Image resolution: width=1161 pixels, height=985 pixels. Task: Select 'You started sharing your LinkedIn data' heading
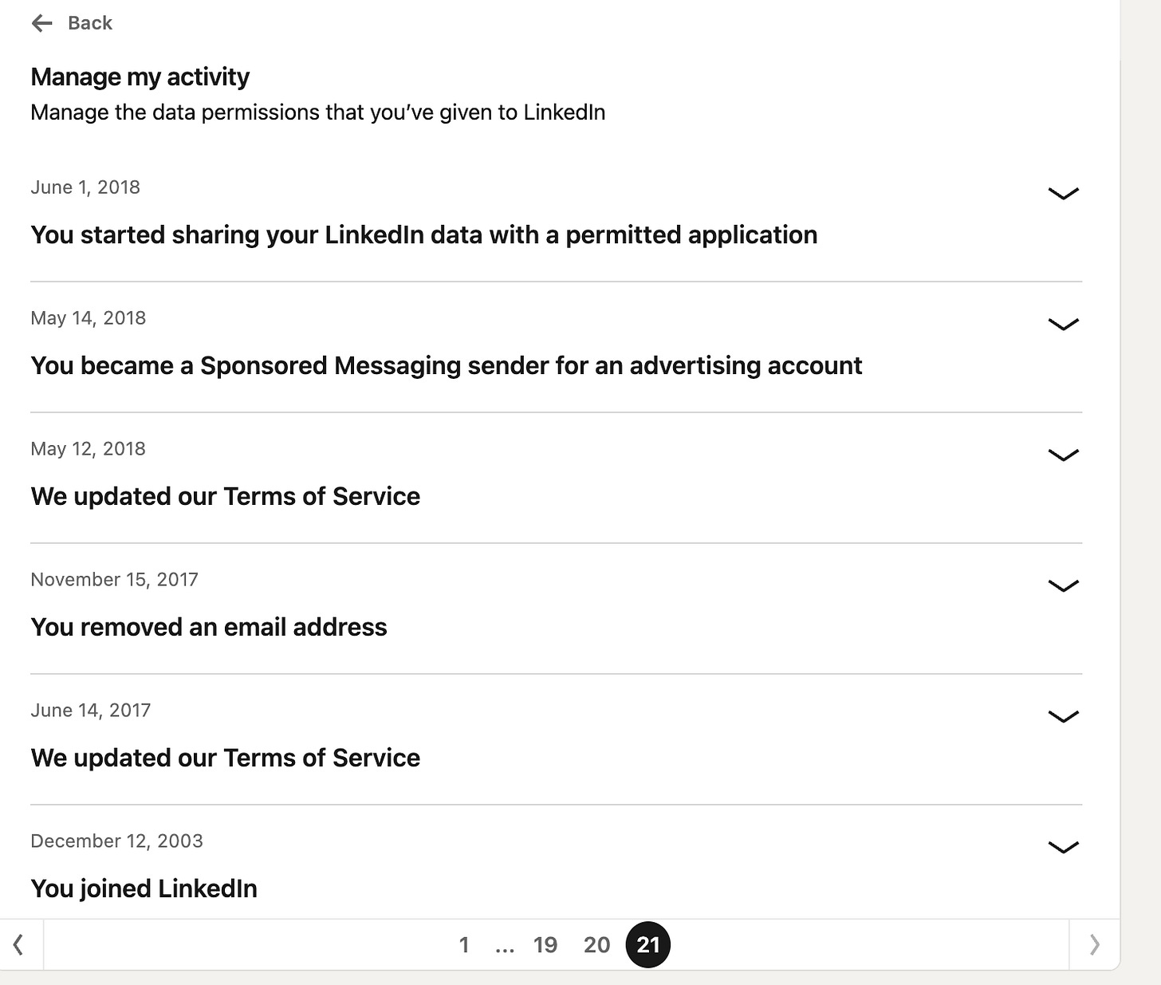click(424, 234)
